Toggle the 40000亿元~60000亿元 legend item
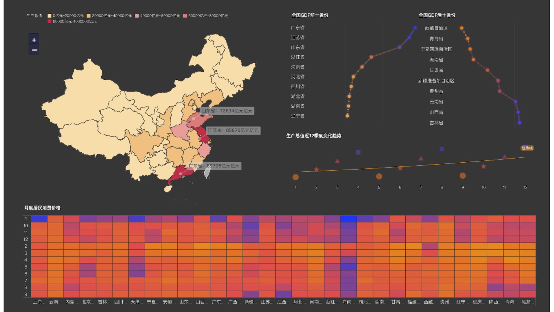The width and height of the screenshot is (554, 312). click(157, 16)
